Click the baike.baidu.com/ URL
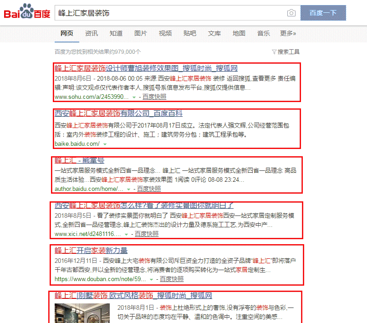 (x=77, y=144)
